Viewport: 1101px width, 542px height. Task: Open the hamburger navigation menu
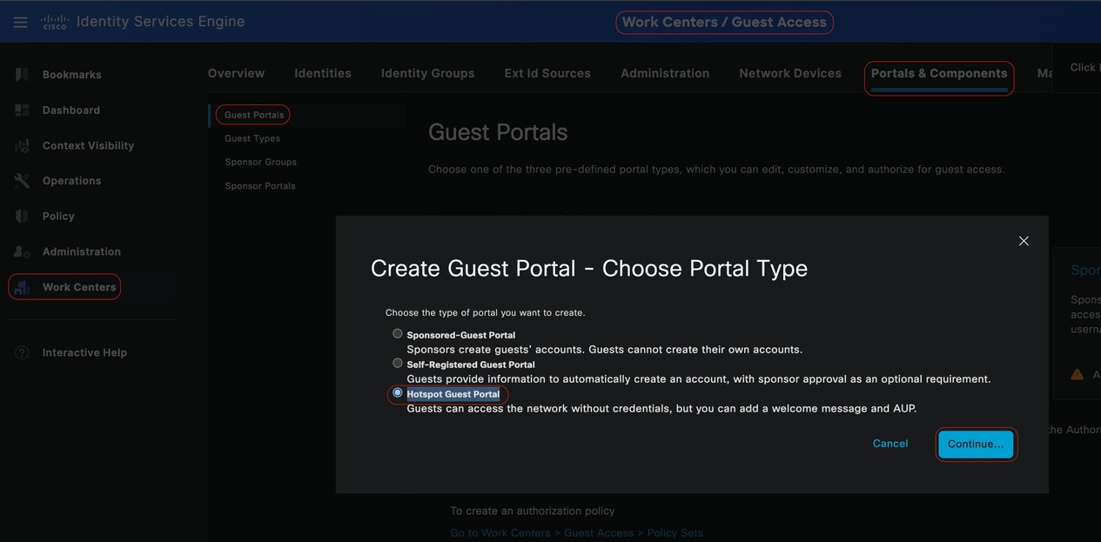coord(20,22)
